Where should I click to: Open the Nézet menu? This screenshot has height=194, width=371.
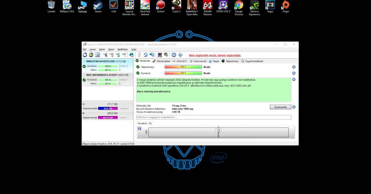click(x=102, y=49)
